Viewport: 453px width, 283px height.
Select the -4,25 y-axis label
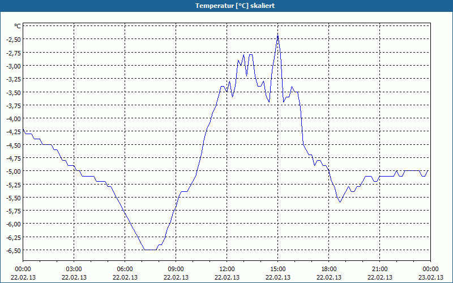pyautogui.click(x=14, y=132)
